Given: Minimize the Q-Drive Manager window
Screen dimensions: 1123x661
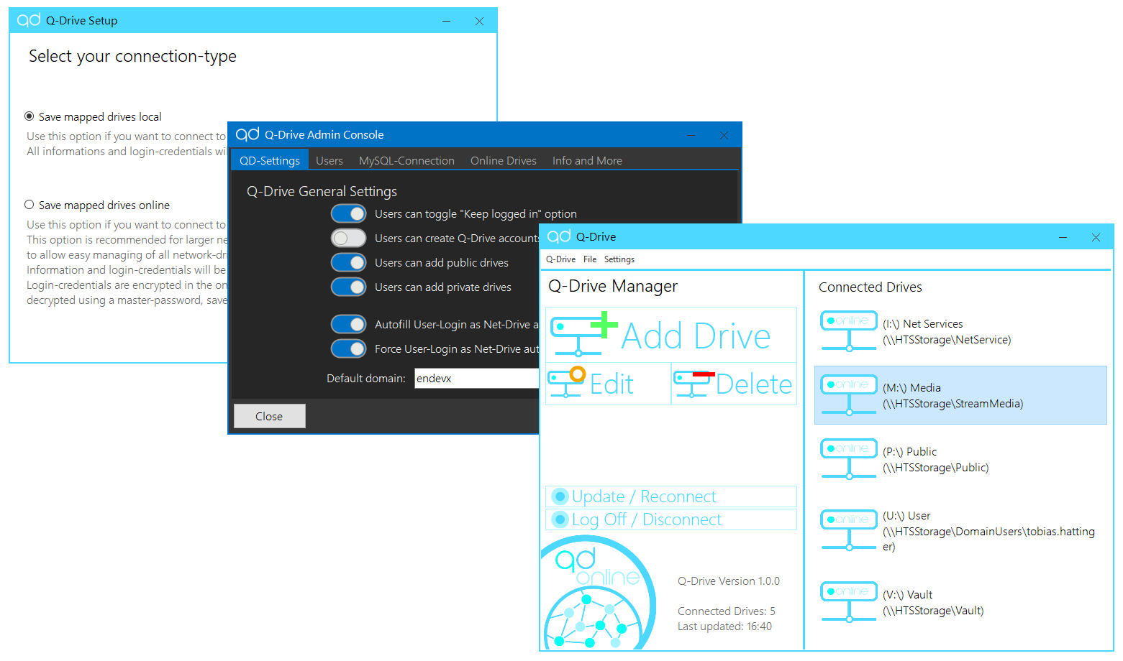Looking at the screenshot, I should (x=1063, y=237).
